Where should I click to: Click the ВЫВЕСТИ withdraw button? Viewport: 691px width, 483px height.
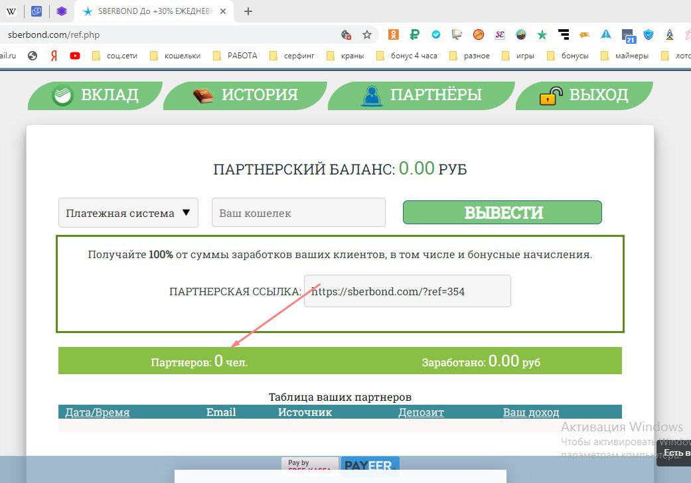click(x=502, y=213)
